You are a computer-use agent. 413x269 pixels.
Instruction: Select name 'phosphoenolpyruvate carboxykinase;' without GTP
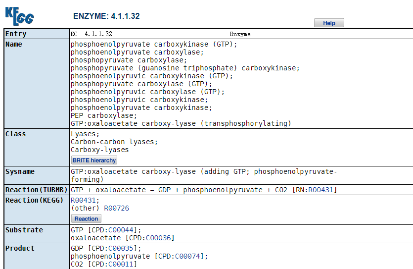click(x=141, y=108)
